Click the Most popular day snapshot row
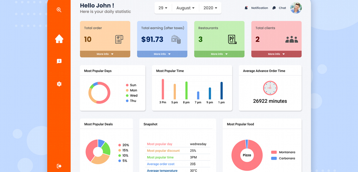Screen dimensions: 358x172 (178, 144)
